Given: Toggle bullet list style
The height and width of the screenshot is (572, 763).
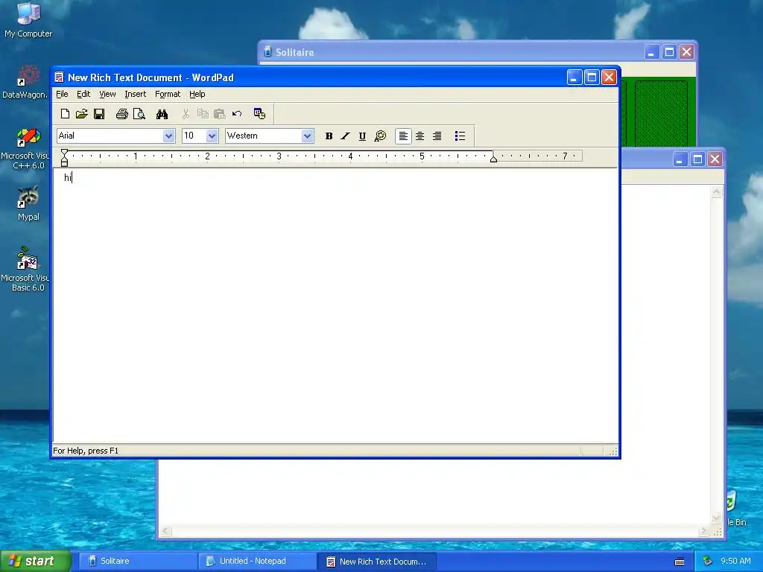Looking at the screenshot, I should coord(460,136).
